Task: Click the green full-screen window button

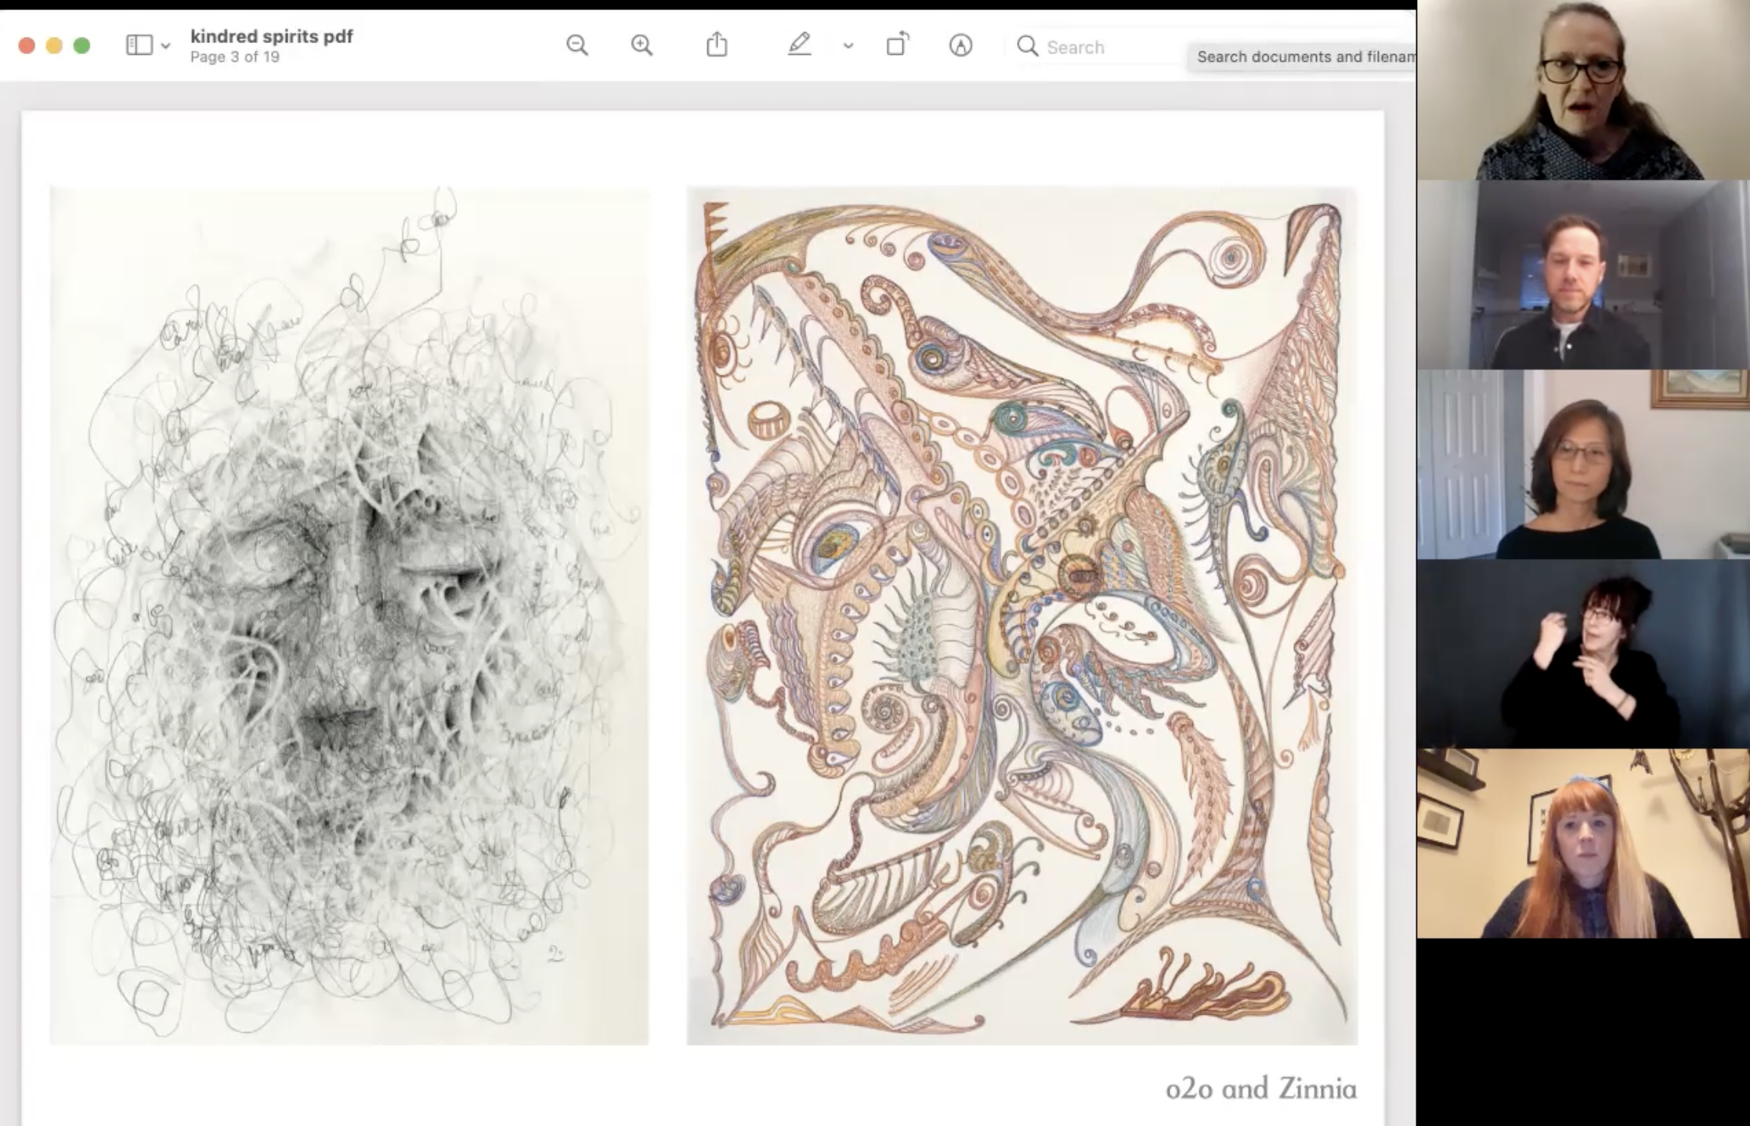Action: pyautogui.click(x=81, y=45)
